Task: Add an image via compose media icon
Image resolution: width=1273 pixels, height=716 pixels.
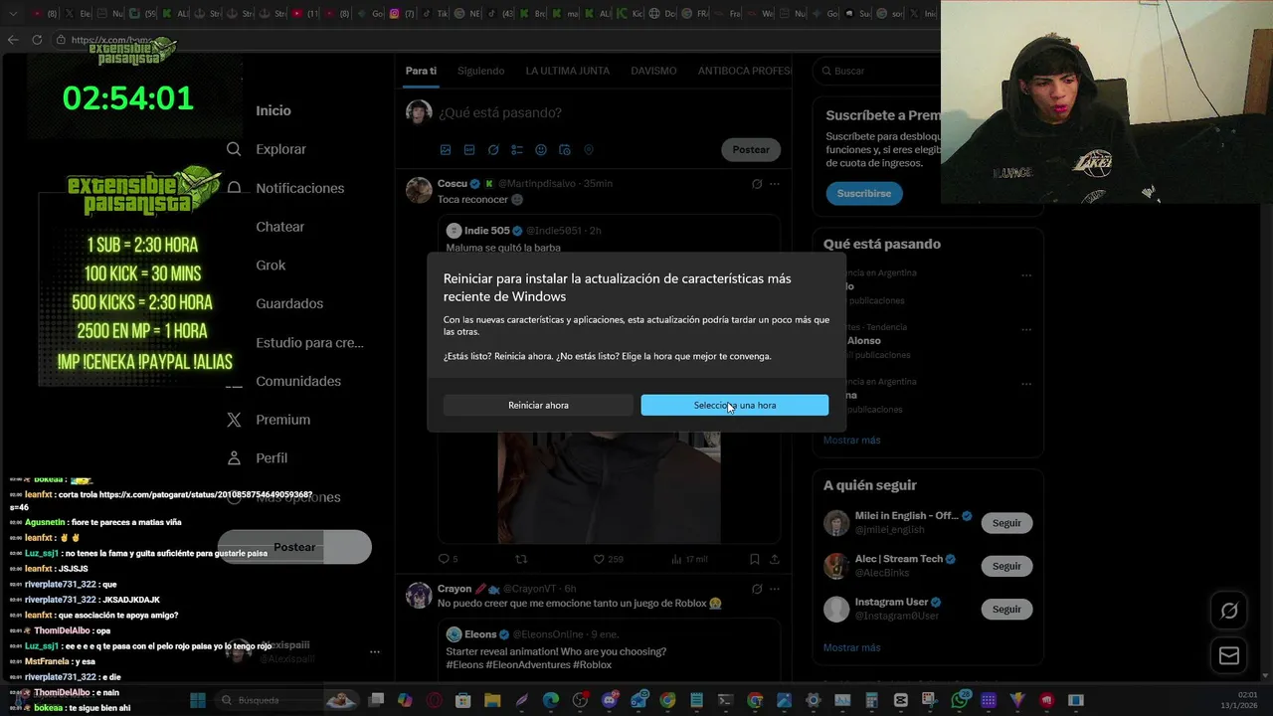Action: click(x=446, y=150)
